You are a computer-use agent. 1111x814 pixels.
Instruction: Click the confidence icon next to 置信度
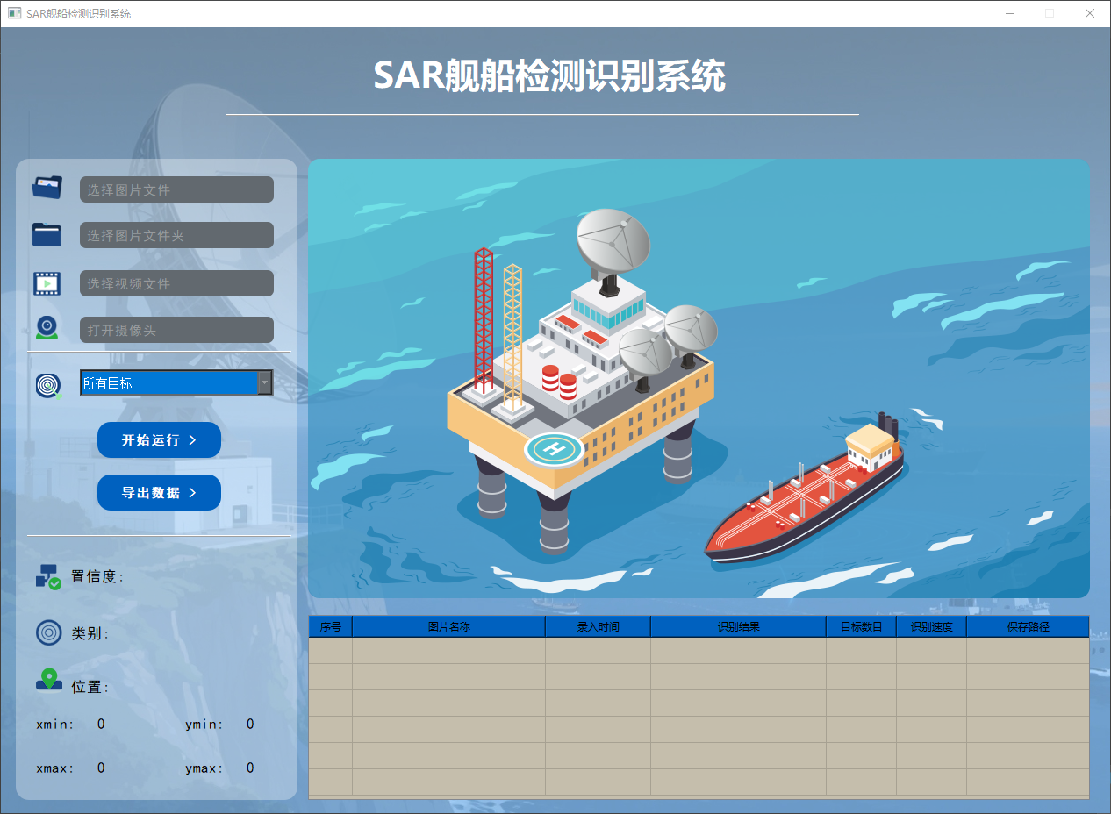48,576
